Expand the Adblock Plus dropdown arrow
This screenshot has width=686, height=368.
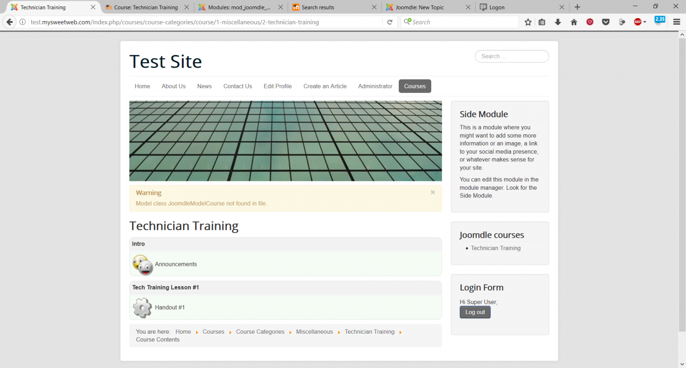[x=645, y=22]
